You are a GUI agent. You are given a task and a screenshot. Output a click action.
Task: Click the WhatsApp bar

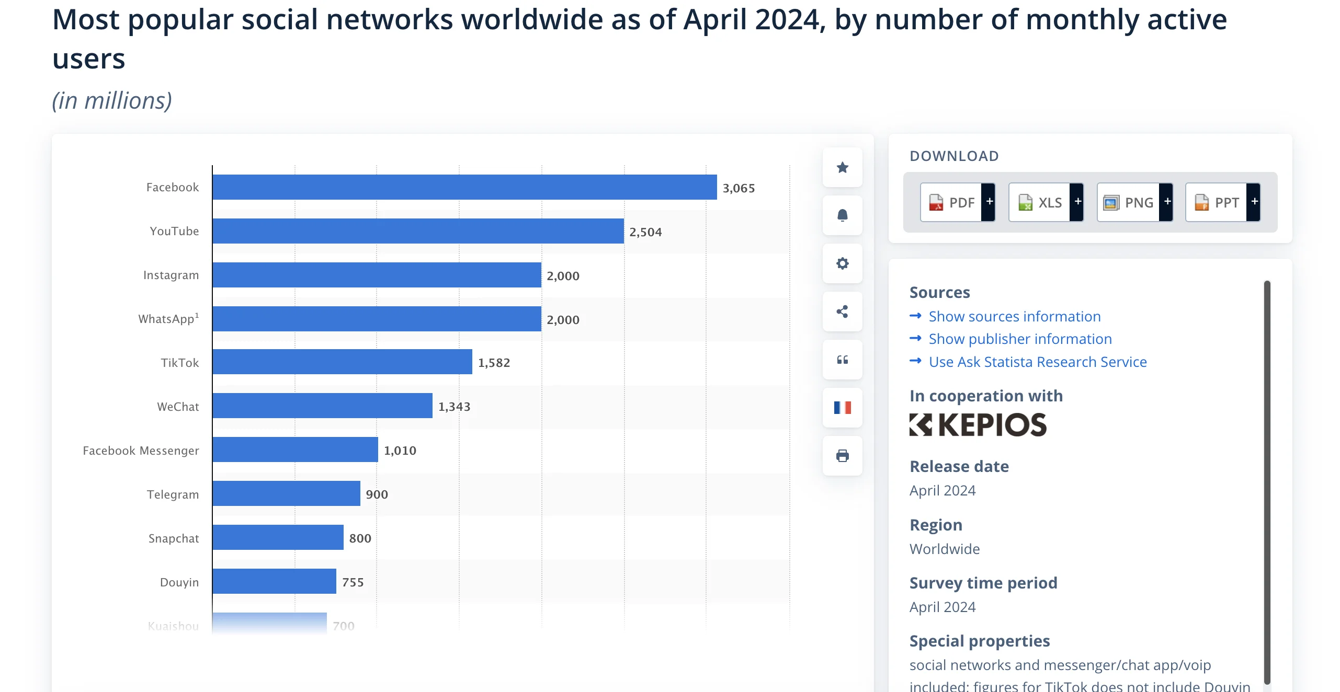pyautogui.click(x=377, y=319)
